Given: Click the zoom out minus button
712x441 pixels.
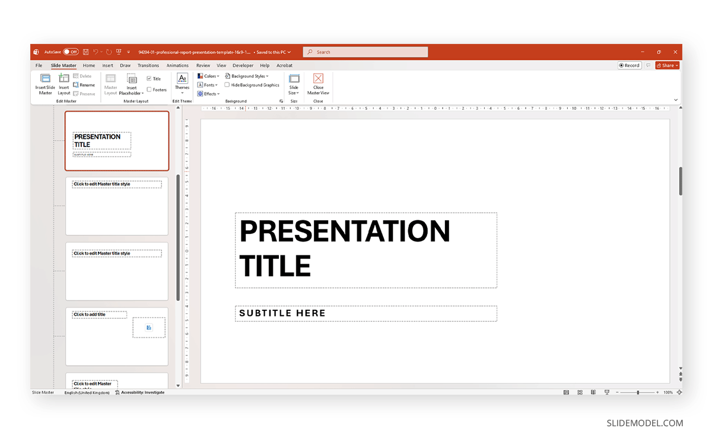Looking at the screenshot, I should tap(617, 392).
